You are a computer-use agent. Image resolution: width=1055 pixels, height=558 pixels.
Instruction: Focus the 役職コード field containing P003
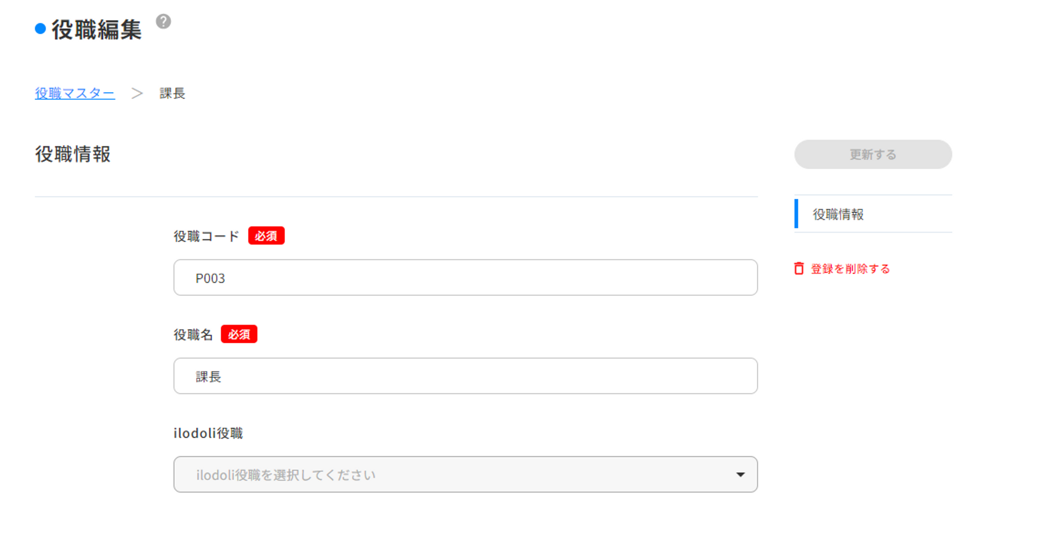click(x=466, y=277)
